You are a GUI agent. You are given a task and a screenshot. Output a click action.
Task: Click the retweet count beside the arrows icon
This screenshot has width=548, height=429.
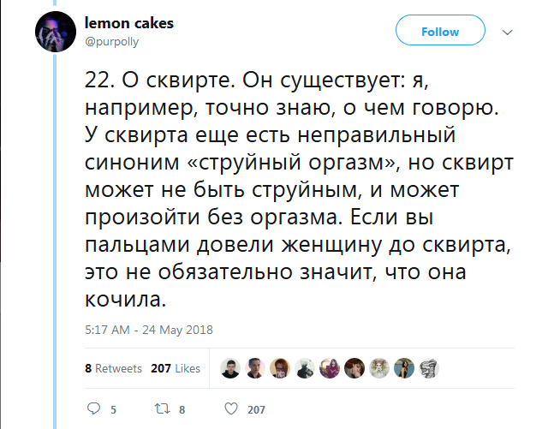(x=182, y=409)
